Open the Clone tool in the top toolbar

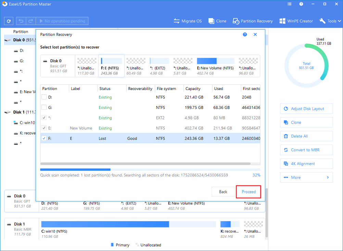(x=217, y=21)
